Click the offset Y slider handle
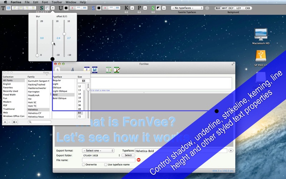Screen dimensions: 286x179 (x=64, y=34)
